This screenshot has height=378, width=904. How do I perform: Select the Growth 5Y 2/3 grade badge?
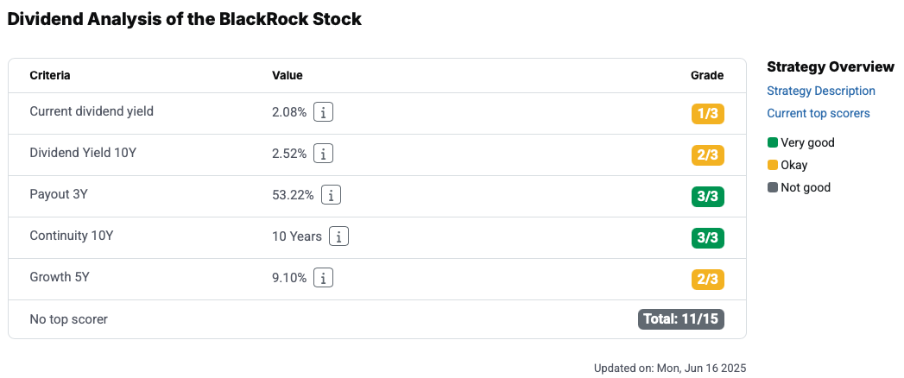pyautogui.click(x=707, y=280)
